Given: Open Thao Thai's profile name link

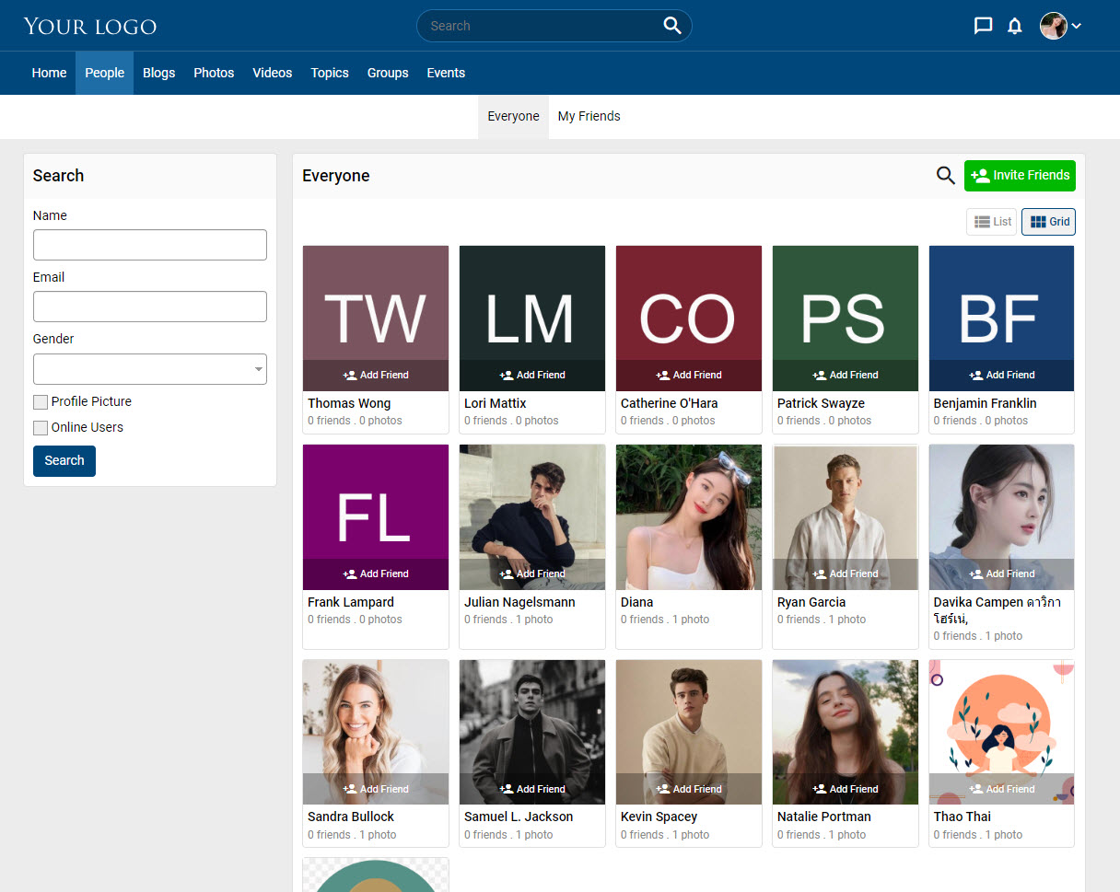Looking at the screenshot, I should [x=962, y=817].
